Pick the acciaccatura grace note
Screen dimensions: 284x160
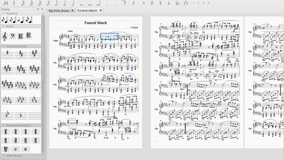click(x=5, y=20)
